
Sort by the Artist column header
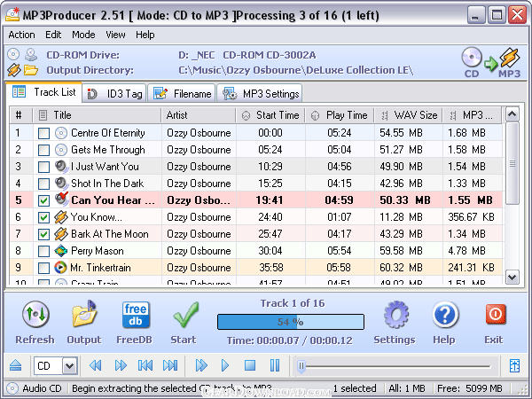coord(199,115)
